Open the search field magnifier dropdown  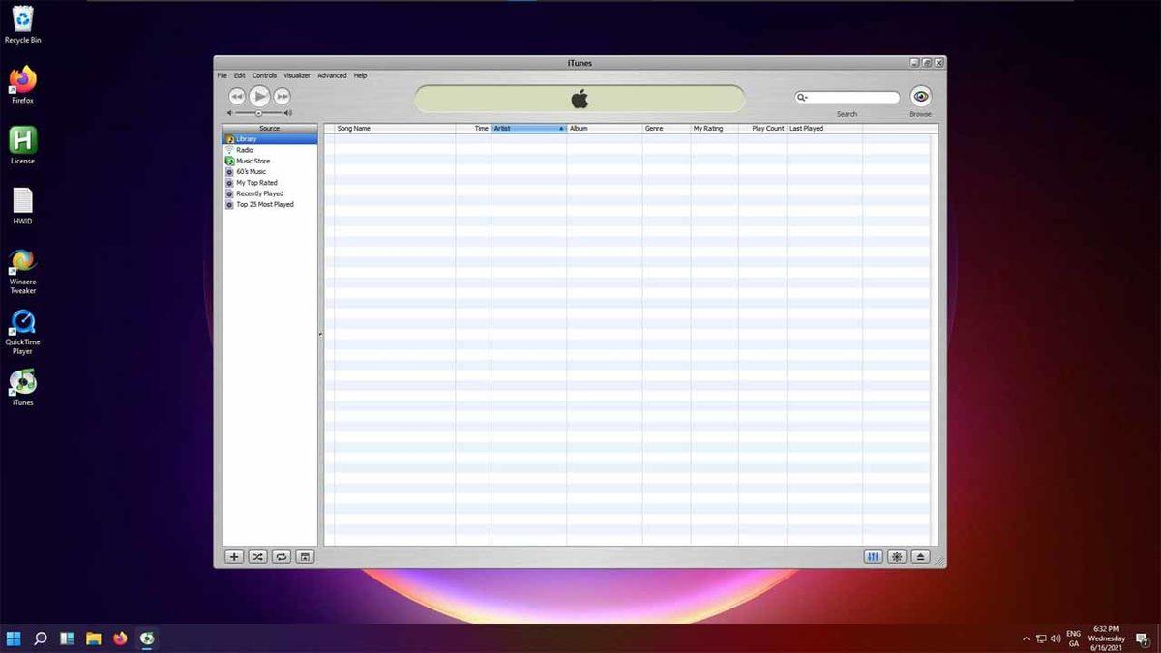801,97
